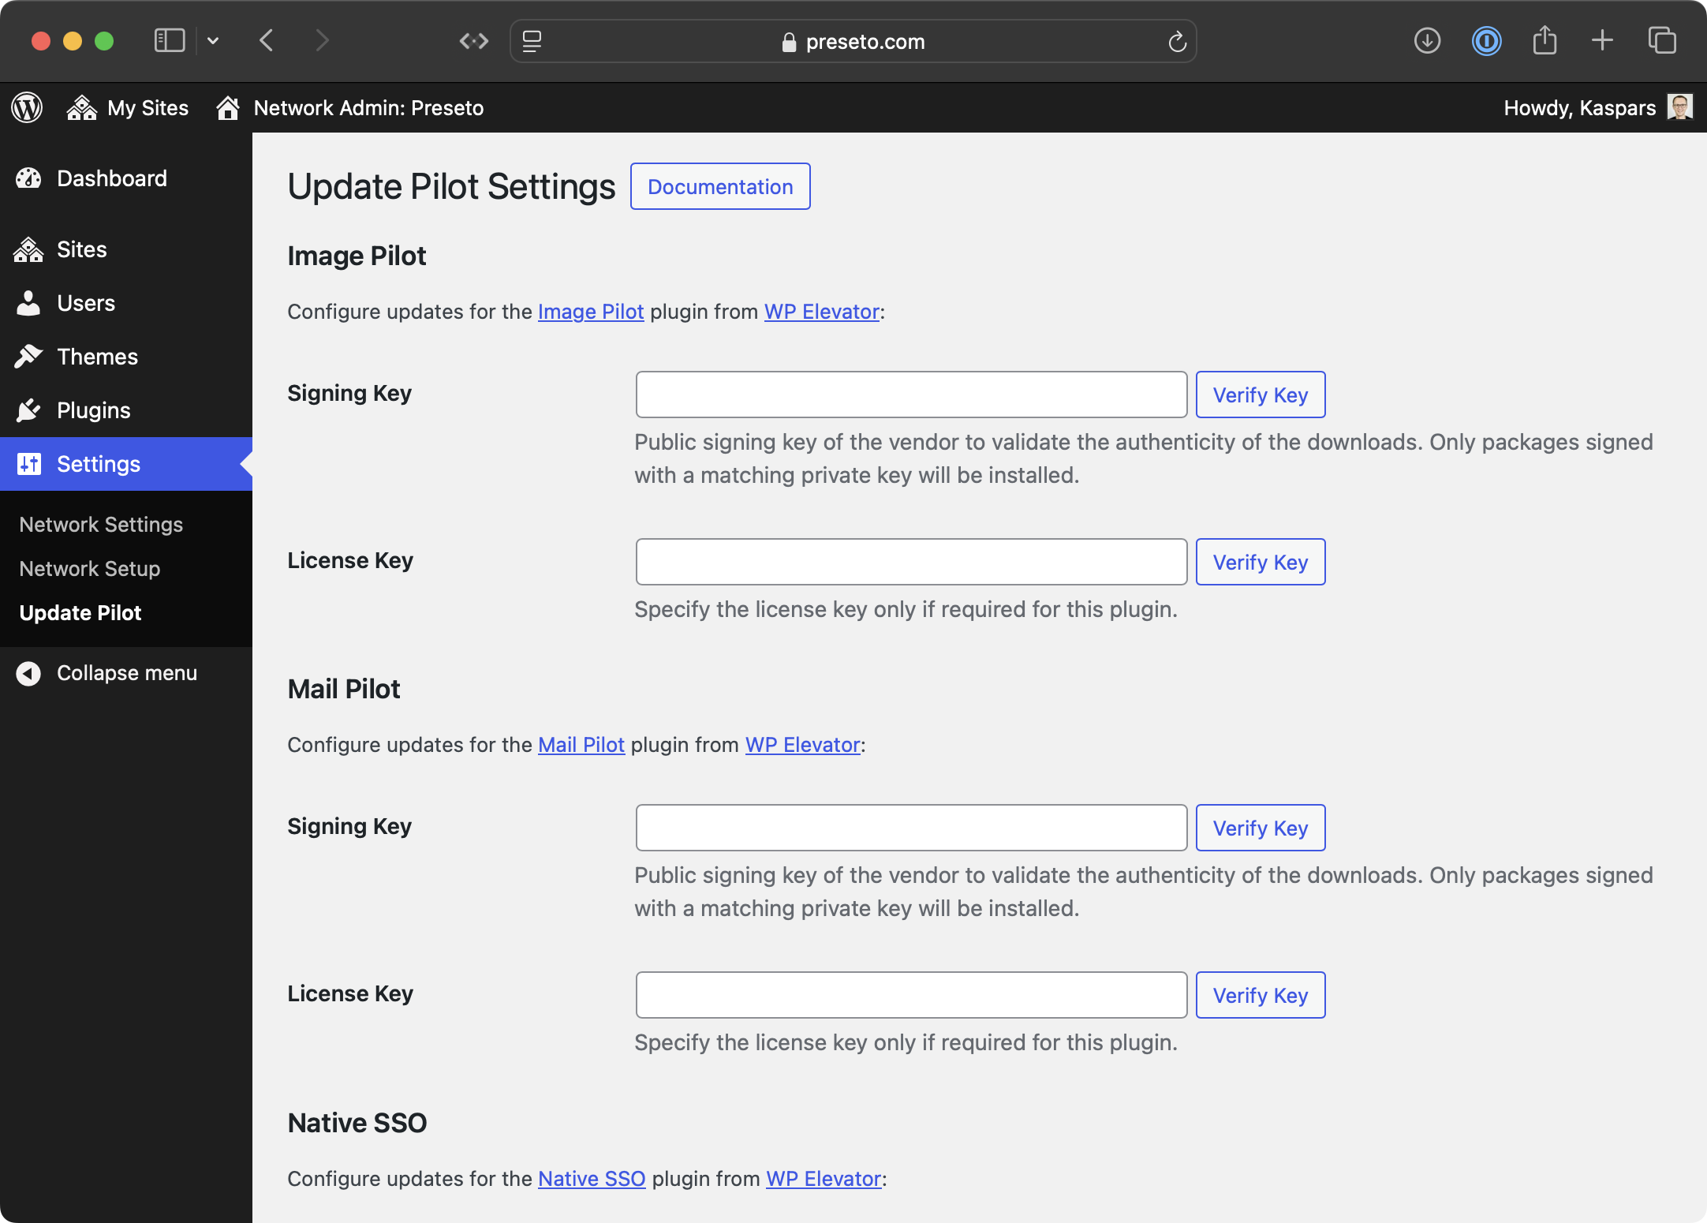This screenshot has height=1223, width=1707.
Task: Expand Network Setup options
Action: tap(88, 568)
